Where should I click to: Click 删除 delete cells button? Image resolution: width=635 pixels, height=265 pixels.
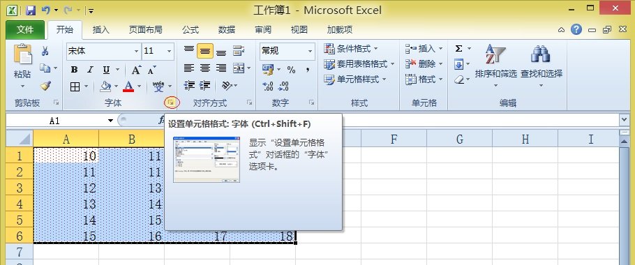pyautogui.click(x=424, y=64)
